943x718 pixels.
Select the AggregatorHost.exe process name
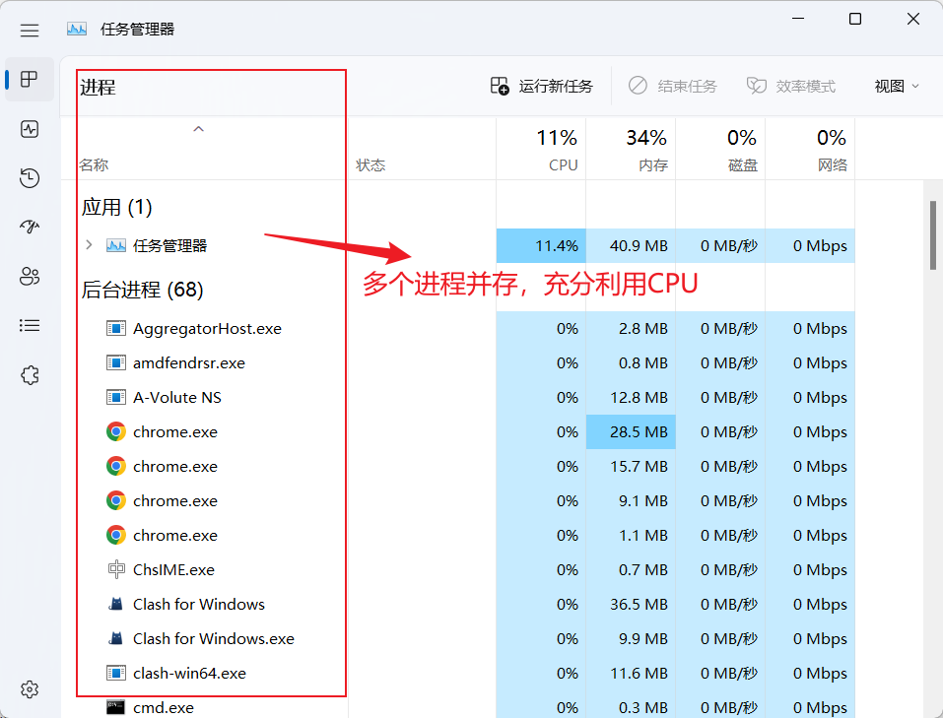coord(207,328)
